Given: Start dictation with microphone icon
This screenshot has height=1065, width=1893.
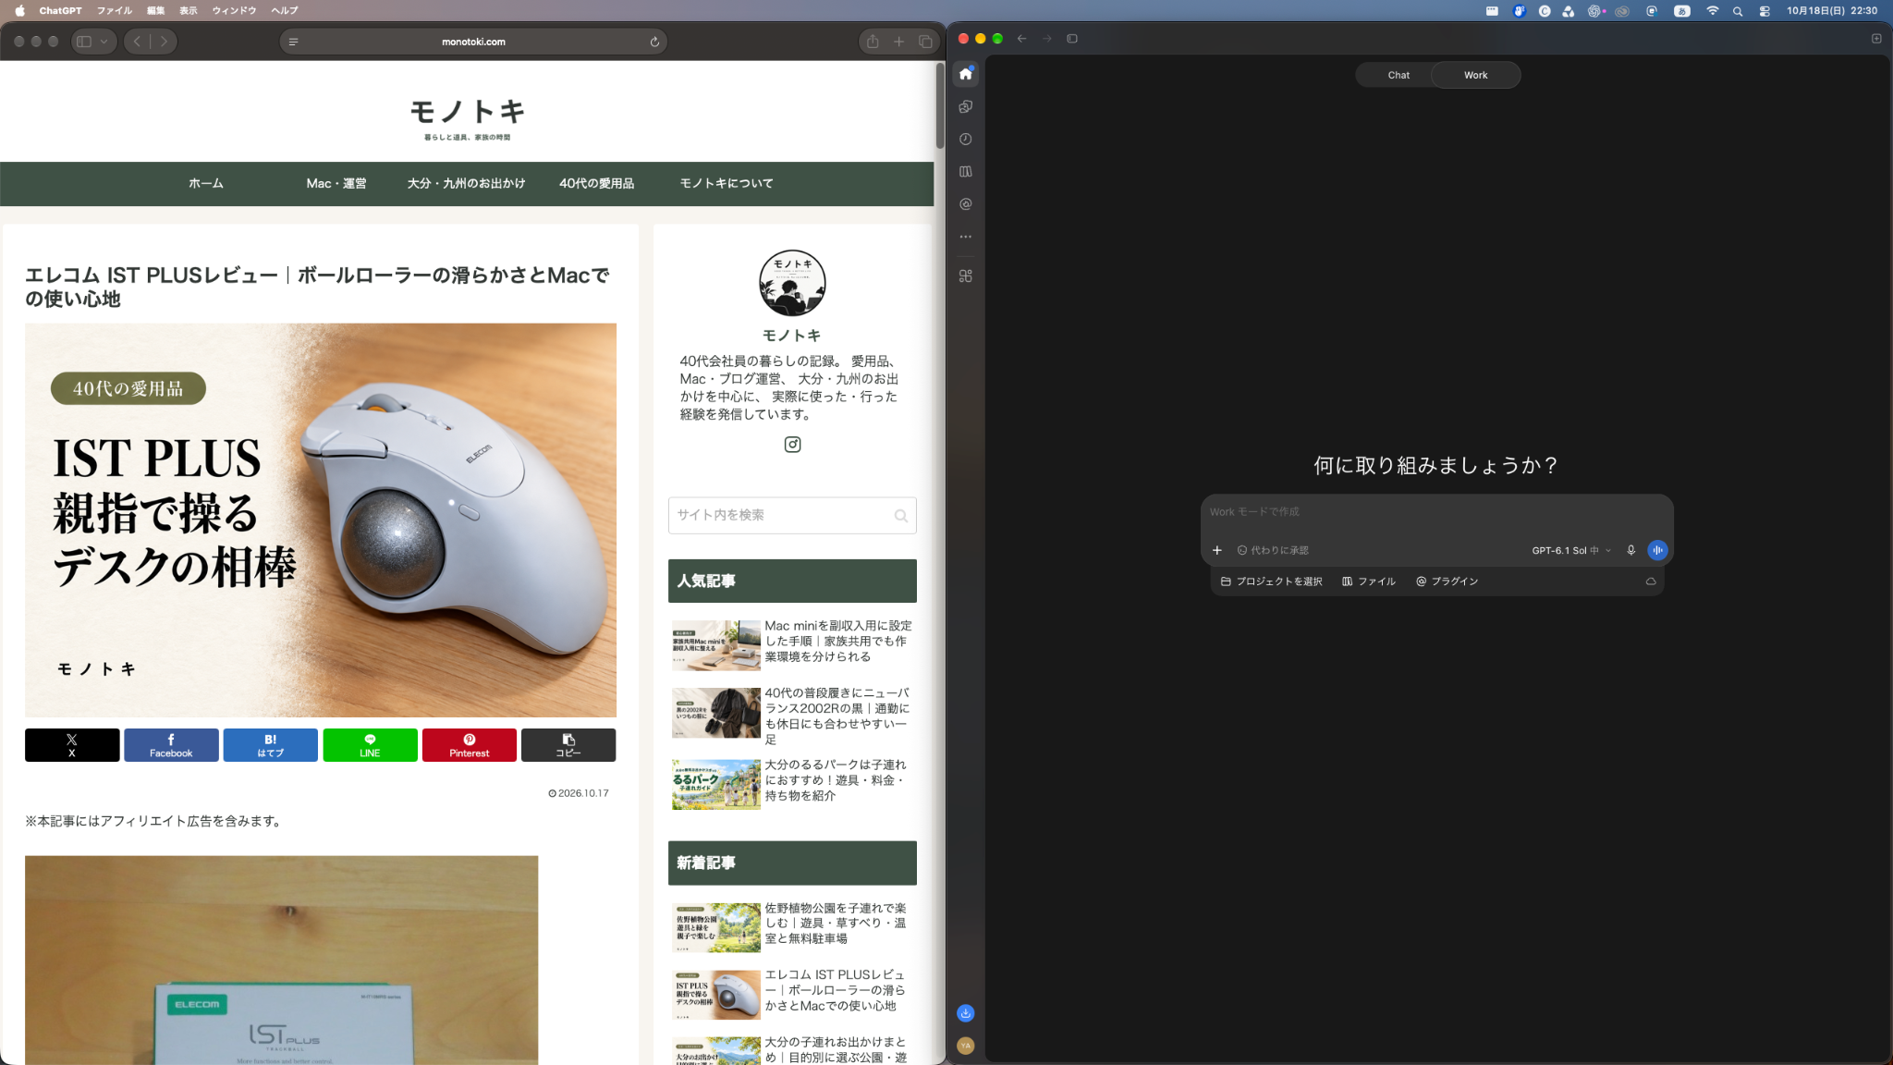Looking at the screenshot, I should click(x=1630, y=550).
